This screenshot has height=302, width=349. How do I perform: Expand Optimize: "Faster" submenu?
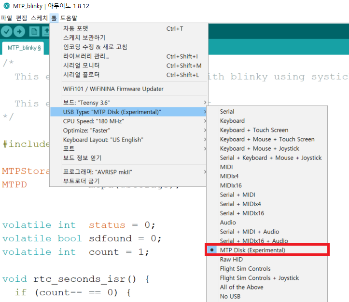click(x=129, y=131)
